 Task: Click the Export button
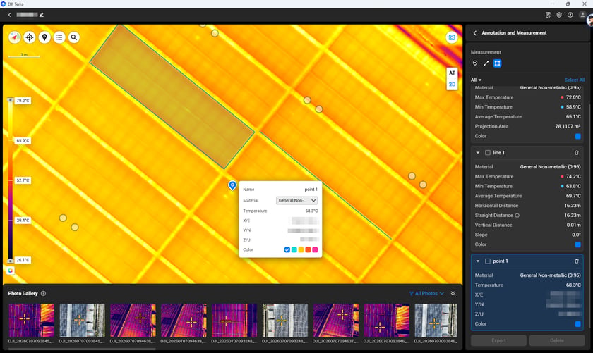(498, 340)
